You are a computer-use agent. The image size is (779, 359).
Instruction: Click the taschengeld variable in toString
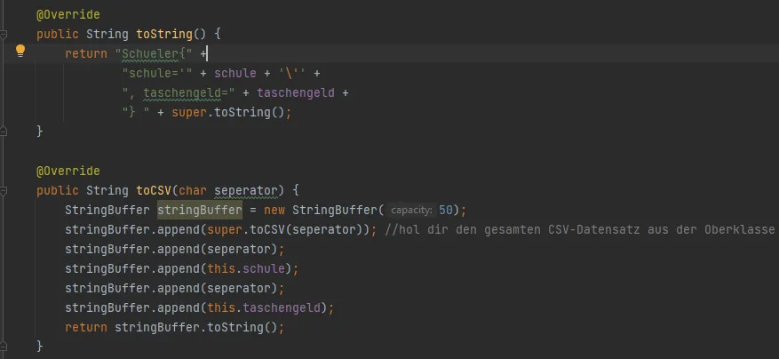click(296, 93)
